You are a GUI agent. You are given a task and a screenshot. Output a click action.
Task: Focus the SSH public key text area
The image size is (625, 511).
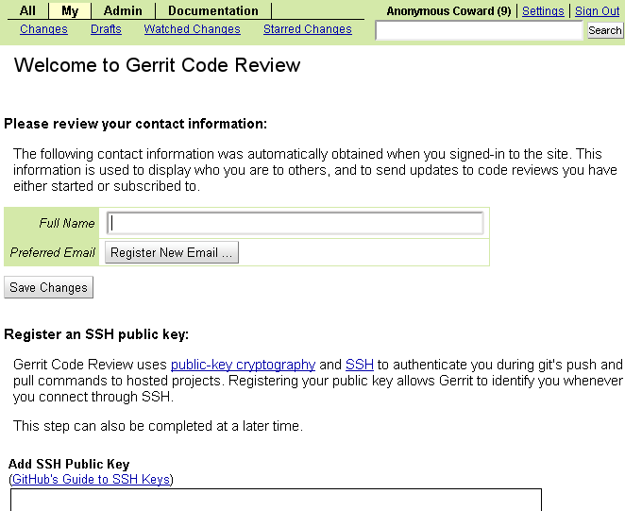[276, 500]
